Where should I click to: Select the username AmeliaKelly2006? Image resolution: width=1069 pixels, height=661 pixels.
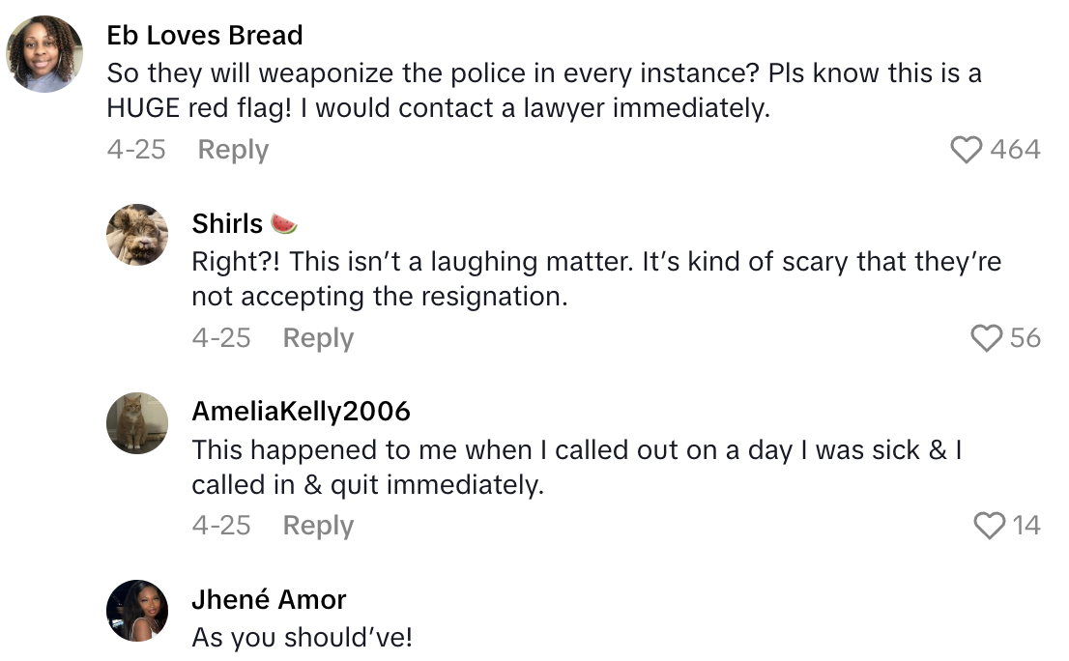302,410
